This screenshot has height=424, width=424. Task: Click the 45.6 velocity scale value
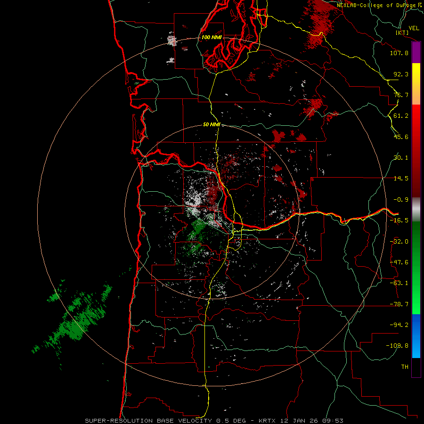point(401,137)
